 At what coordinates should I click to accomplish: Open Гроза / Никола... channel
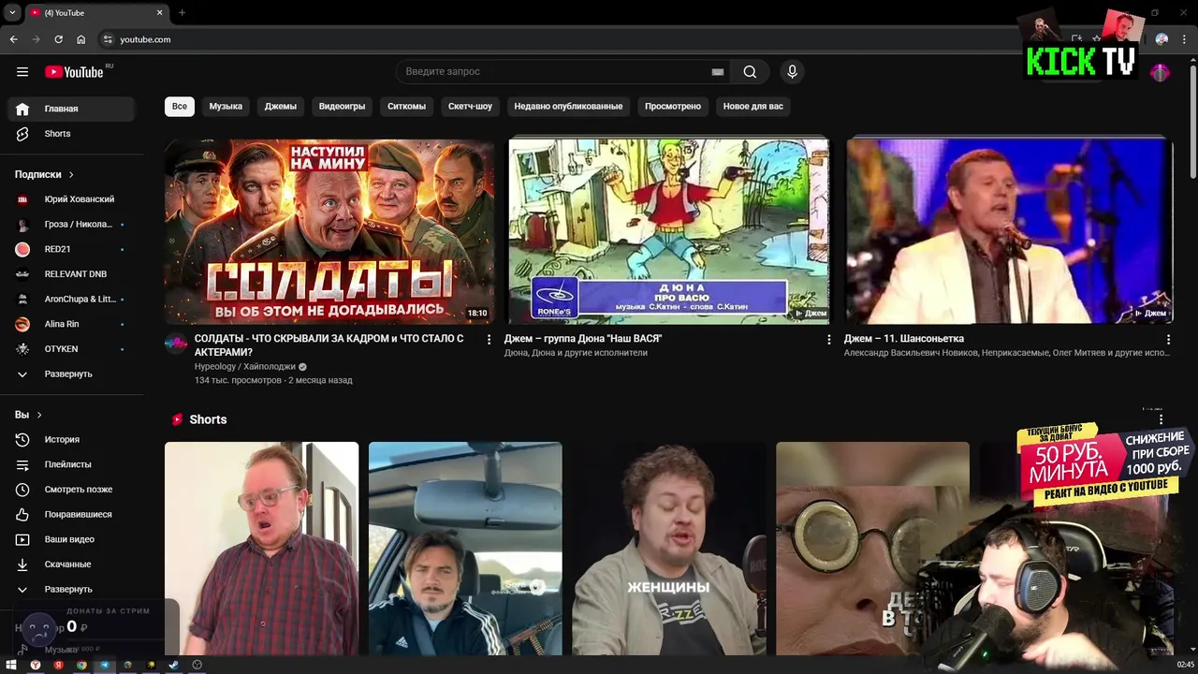pyautogui.click(x=71, y=225)
